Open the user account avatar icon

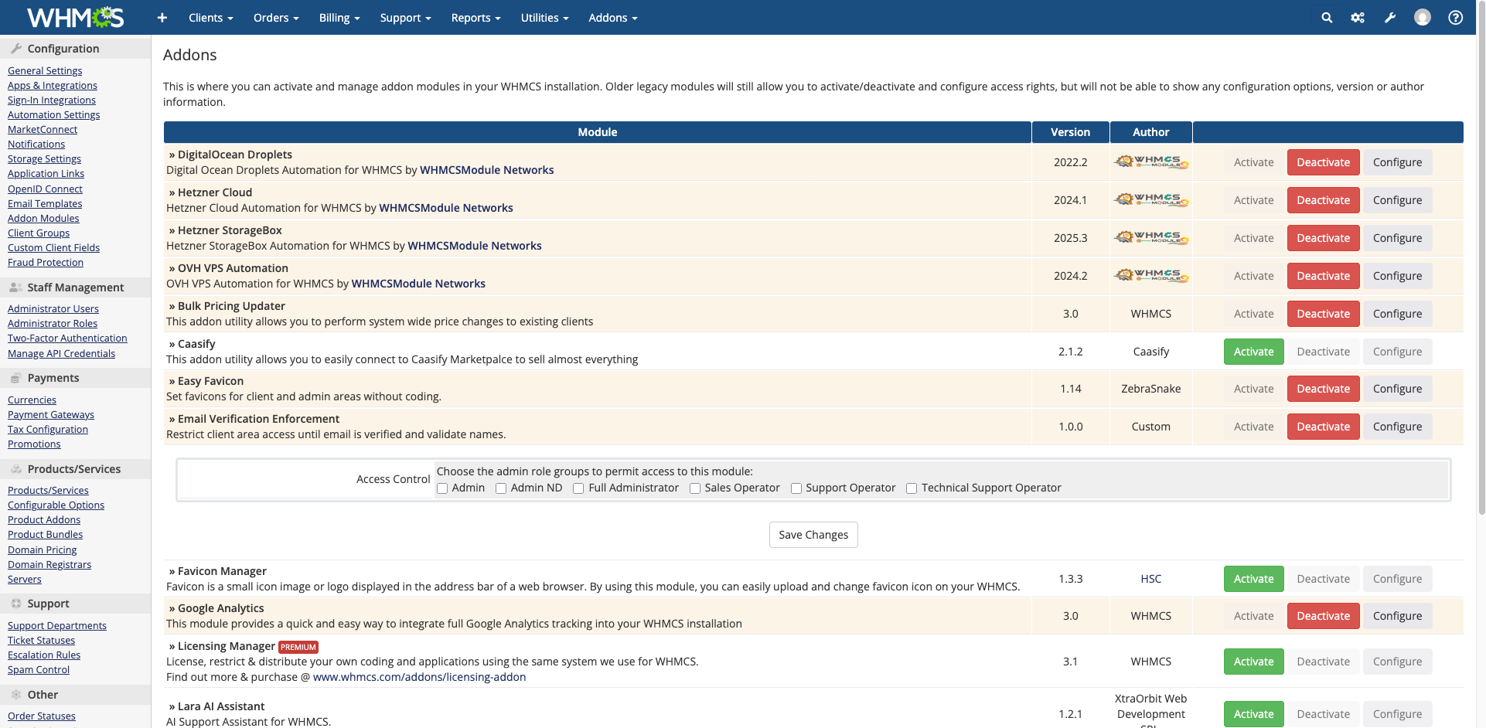1422,18
